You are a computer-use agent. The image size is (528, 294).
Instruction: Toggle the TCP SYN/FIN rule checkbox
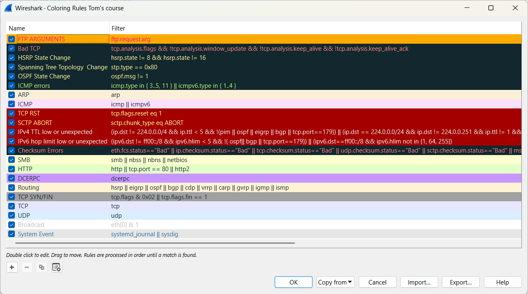click(12, 197)
